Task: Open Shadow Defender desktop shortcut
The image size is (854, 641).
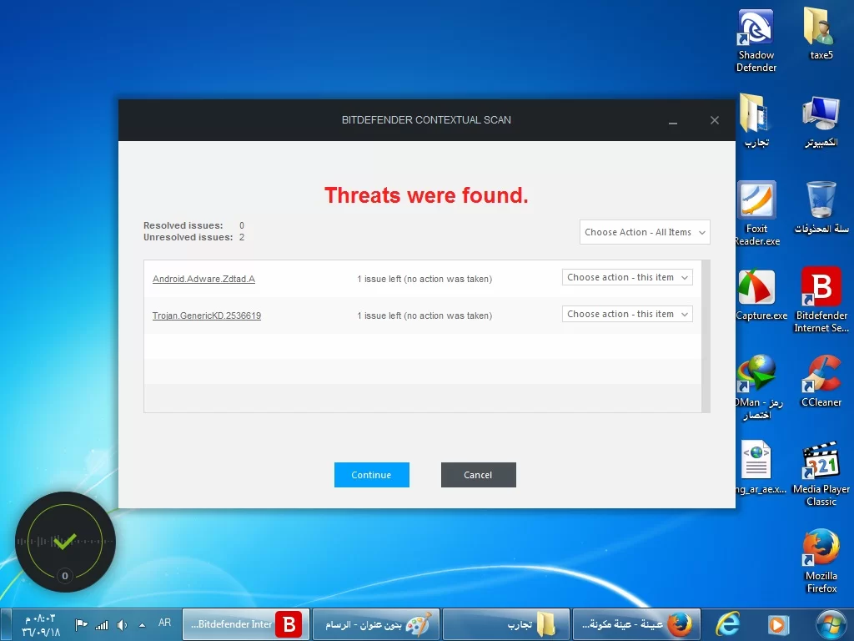Action: tap(756, 41)
